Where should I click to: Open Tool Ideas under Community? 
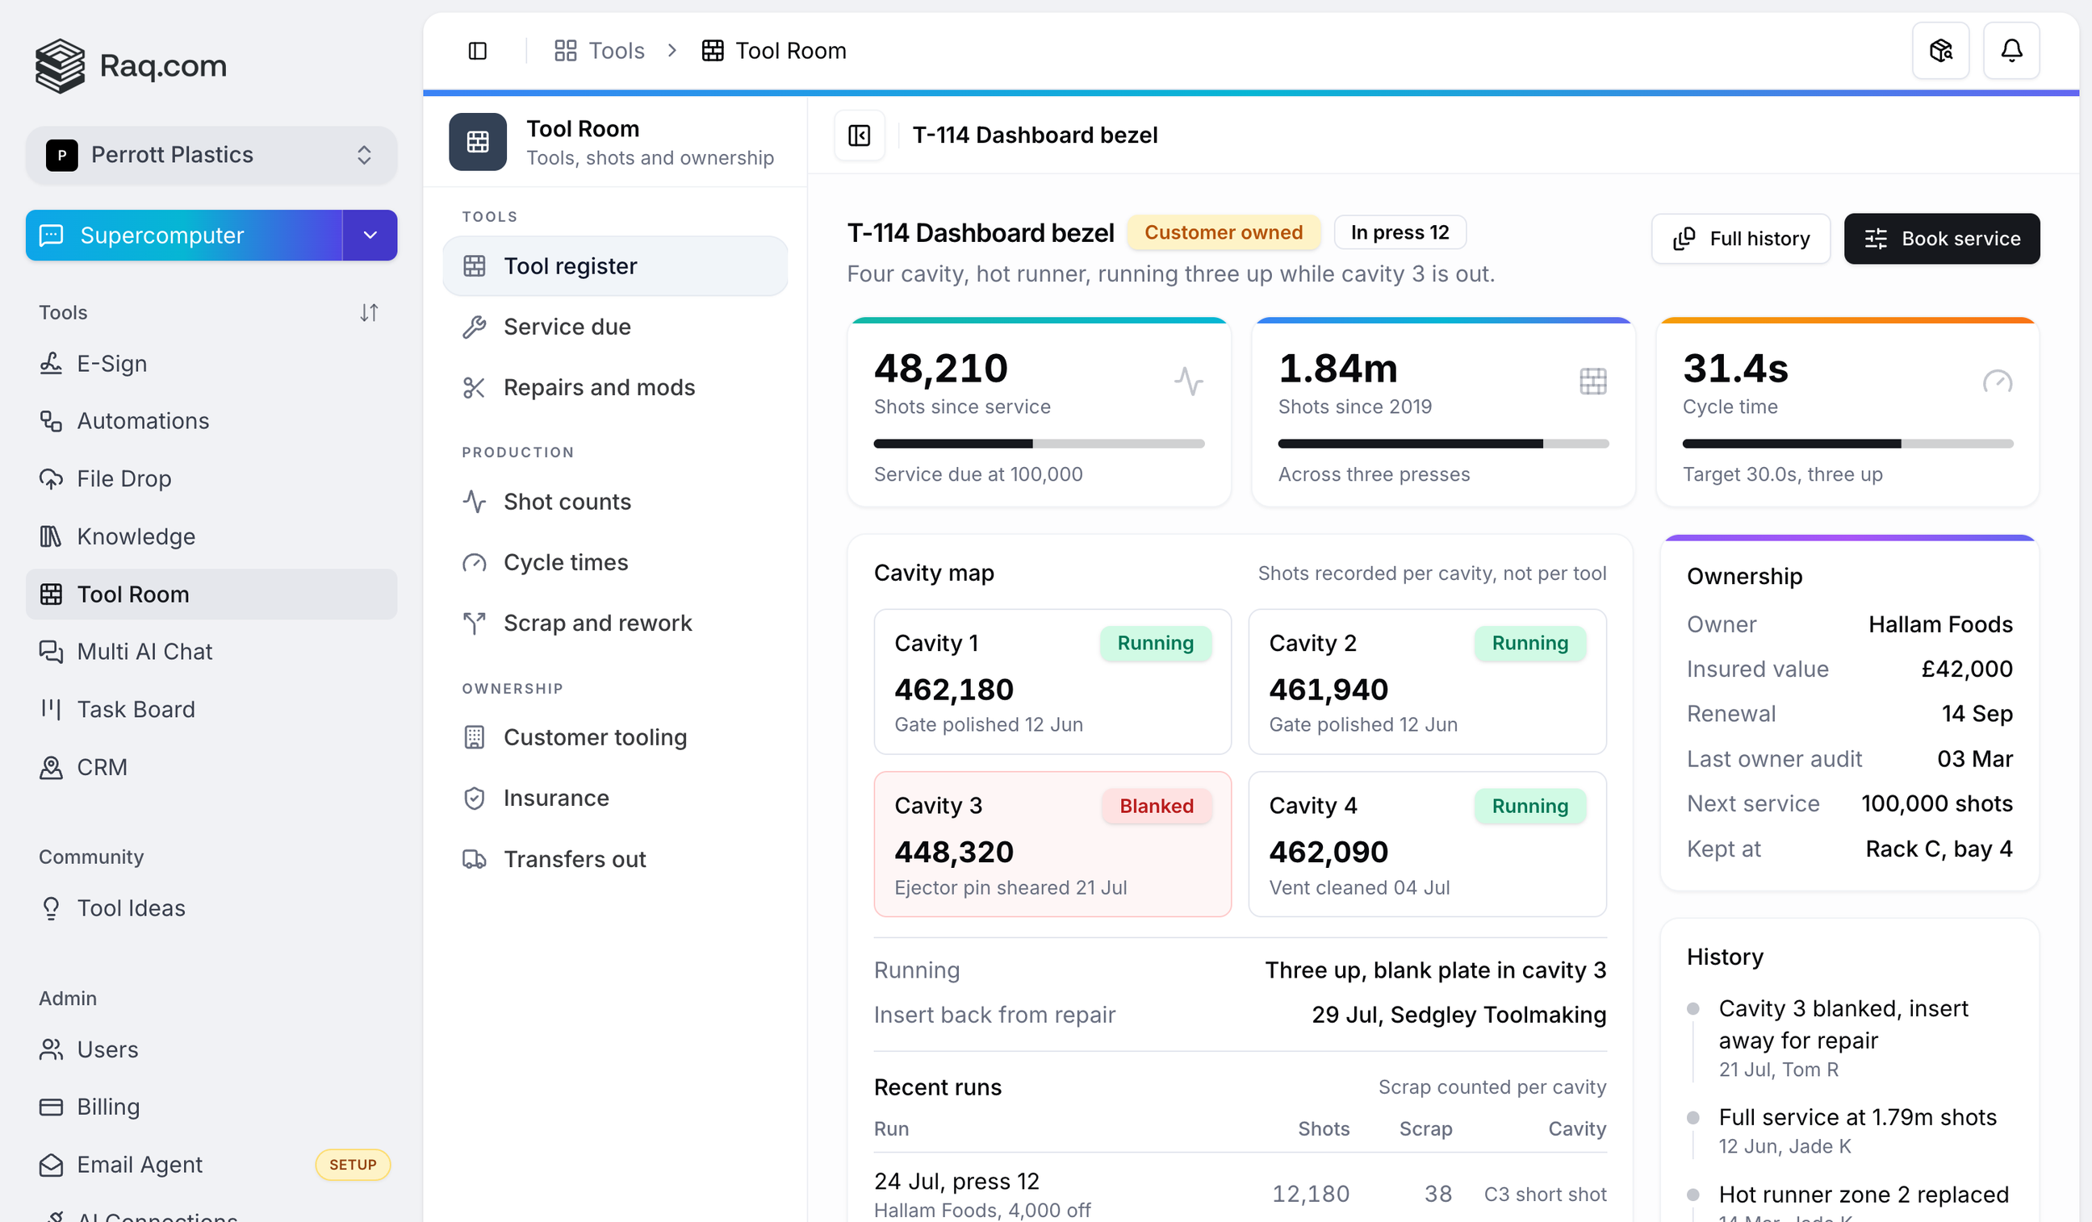point(211,908)
